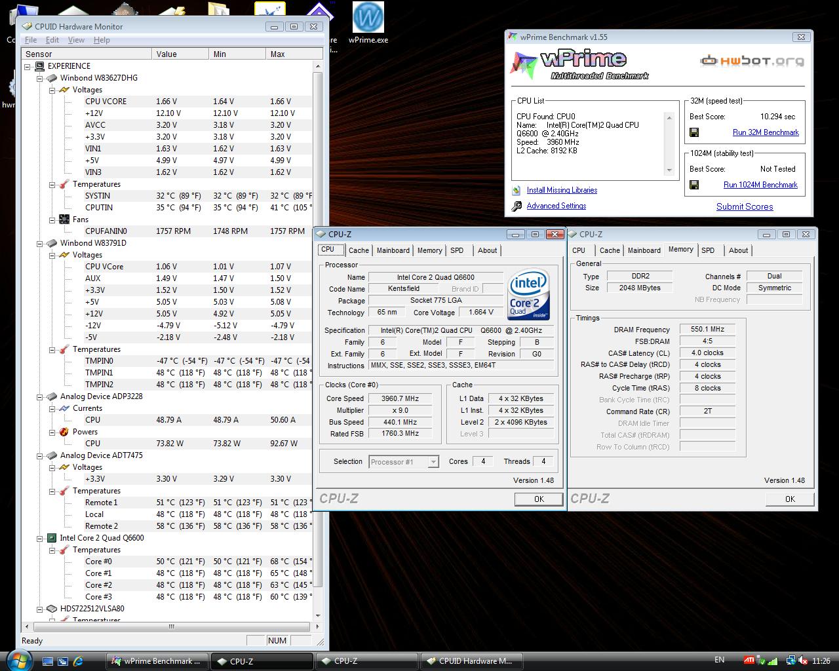Select the Powers category icon
This screenshot has width=839, height=671.
[x=64, y=432]
